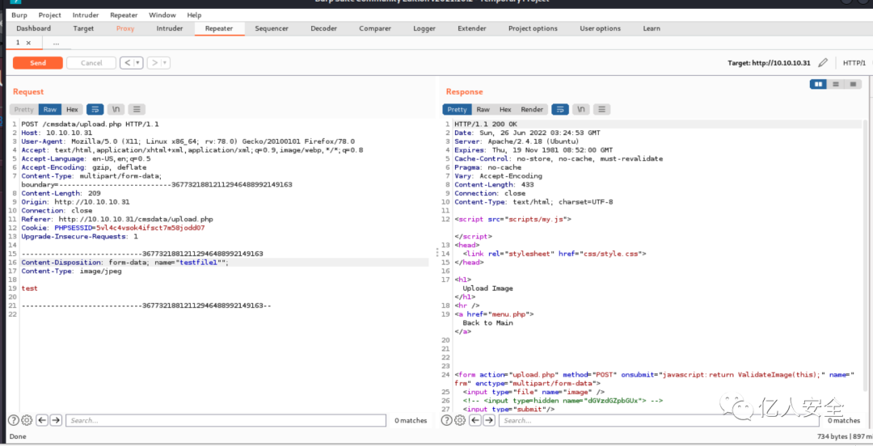Go to next match in Request search
Image resolution: width=873 pixels, height=446 pixels.
(56, 420)
